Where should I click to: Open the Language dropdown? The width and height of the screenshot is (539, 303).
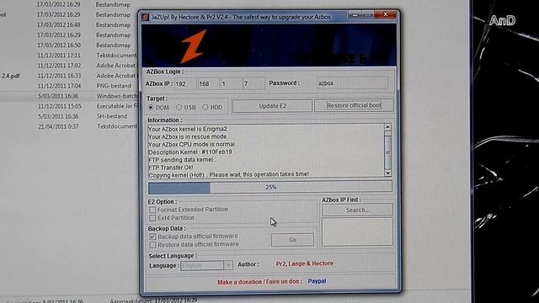tap(206, 265)
